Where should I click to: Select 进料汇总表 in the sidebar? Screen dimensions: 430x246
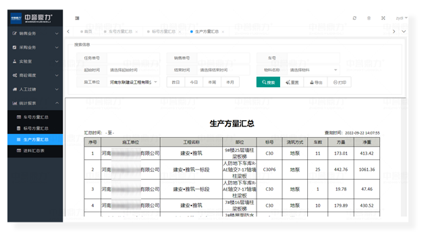pos(35,151)
